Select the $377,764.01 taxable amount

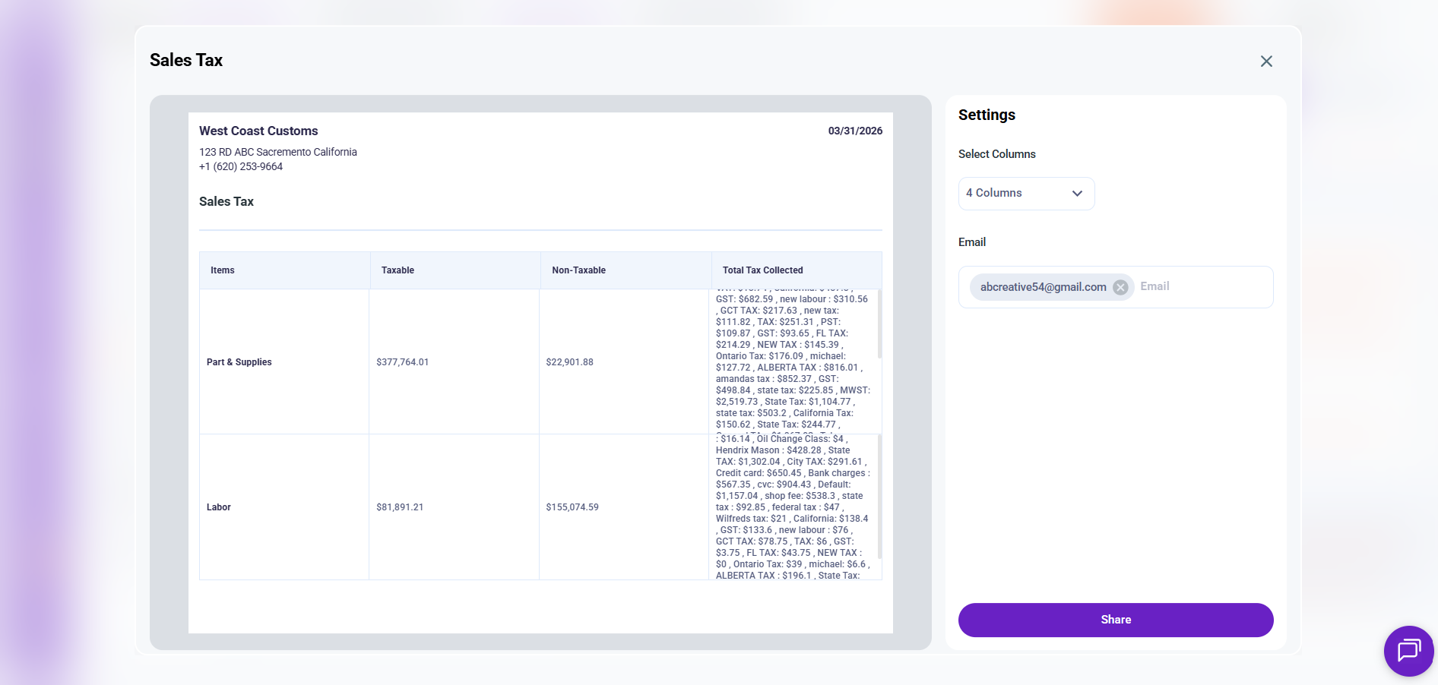coord(402,362)
